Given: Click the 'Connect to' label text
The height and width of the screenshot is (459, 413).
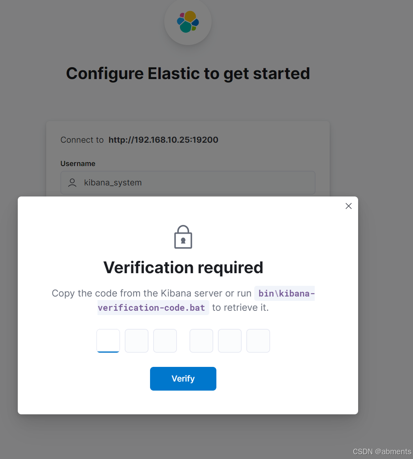Looking at the screenshot, I should [x=82, y=140].
